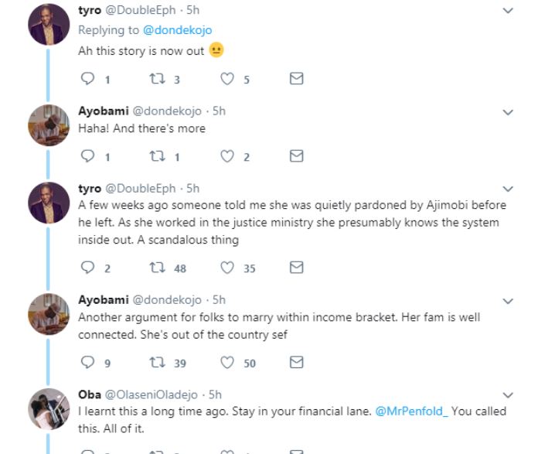The image size is (538, 454).
Task: Like the tweet about Ajimobi pardon
Action: point(227,268)
